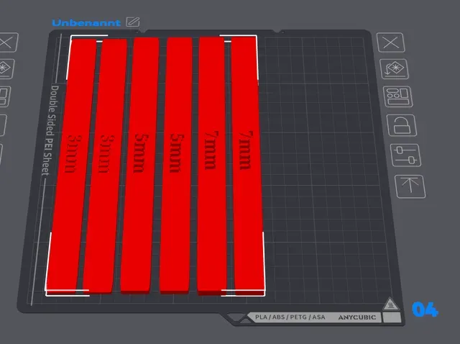Viewport: 460px width, 344px height.
Task: Select the second red 3mm strip
Action: coord(105,166)
